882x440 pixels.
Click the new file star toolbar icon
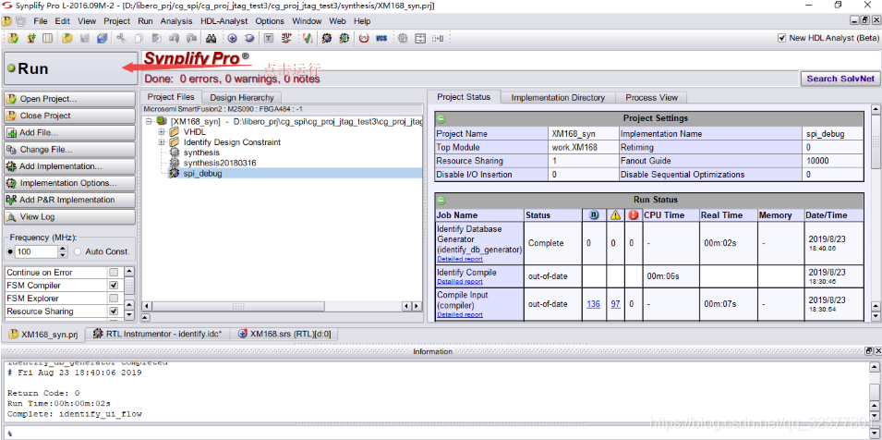coord(31,38)
